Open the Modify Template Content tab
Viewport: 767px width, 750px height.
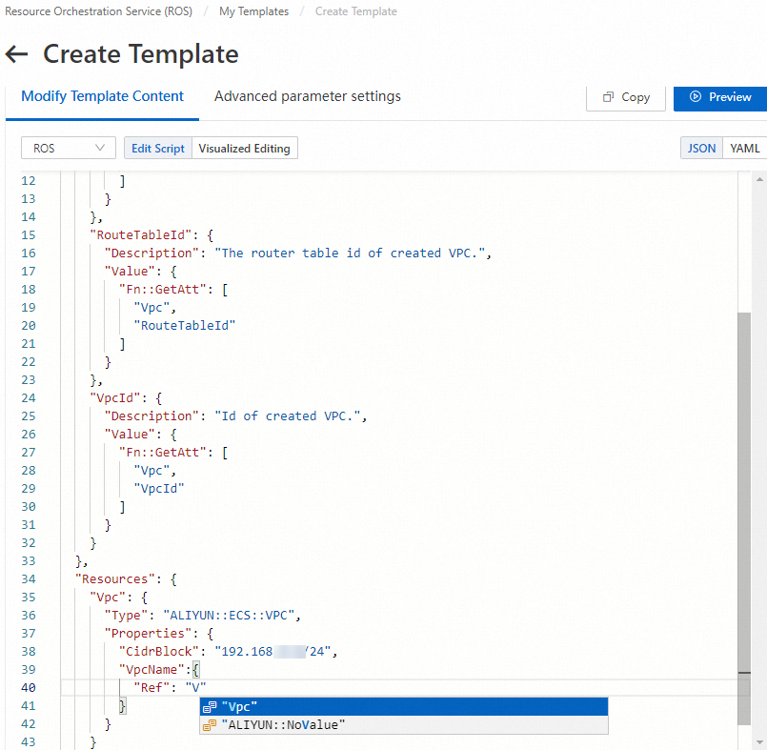pos(102,96)
